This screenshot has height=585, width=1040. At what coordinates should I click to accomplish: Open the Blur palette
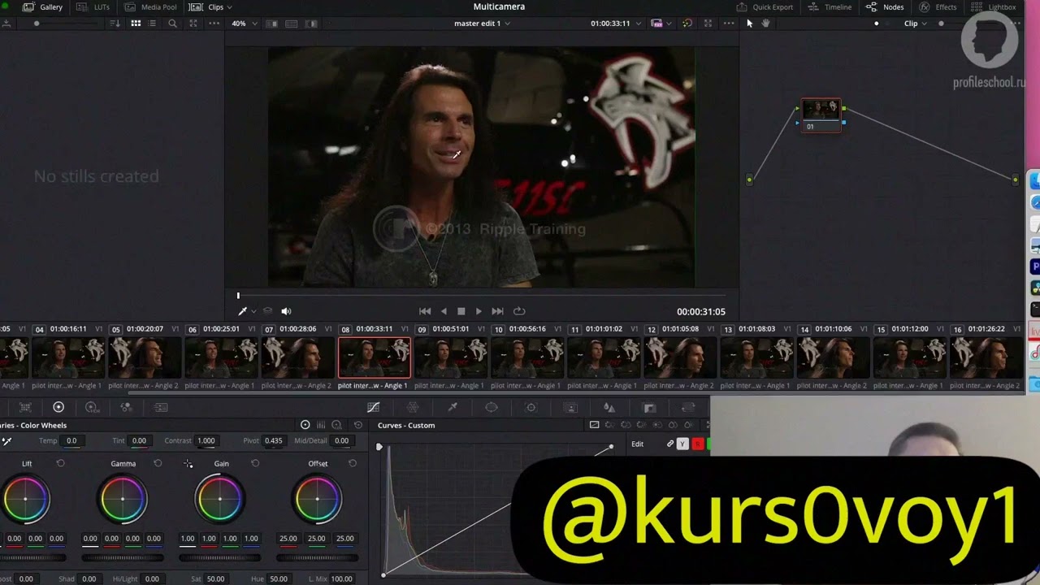click(x=609, y=407)
